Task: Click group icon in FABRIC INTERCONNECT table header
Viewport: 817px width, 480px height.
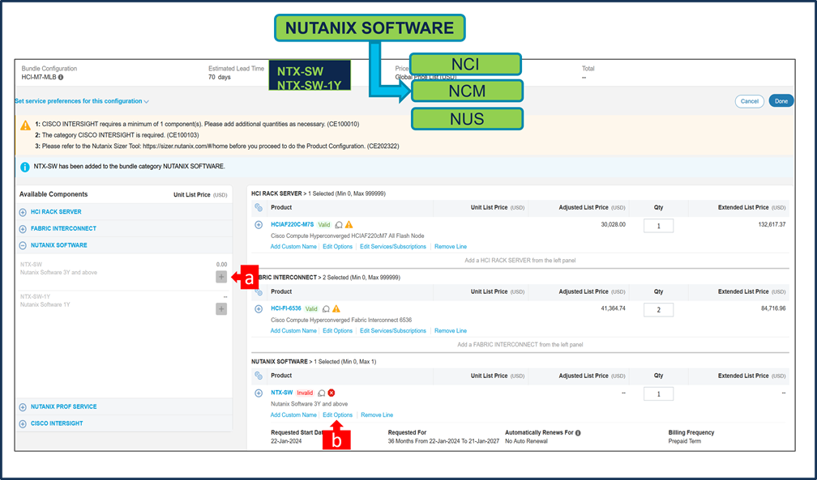Action: pyautogui.click(x=259, y=292)
